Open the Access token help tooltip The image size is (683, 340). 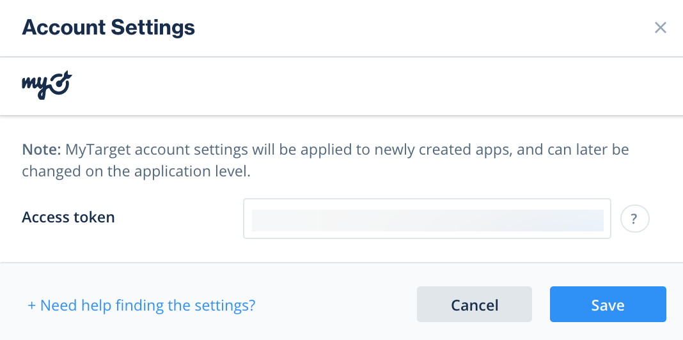(x=634, y=219)
